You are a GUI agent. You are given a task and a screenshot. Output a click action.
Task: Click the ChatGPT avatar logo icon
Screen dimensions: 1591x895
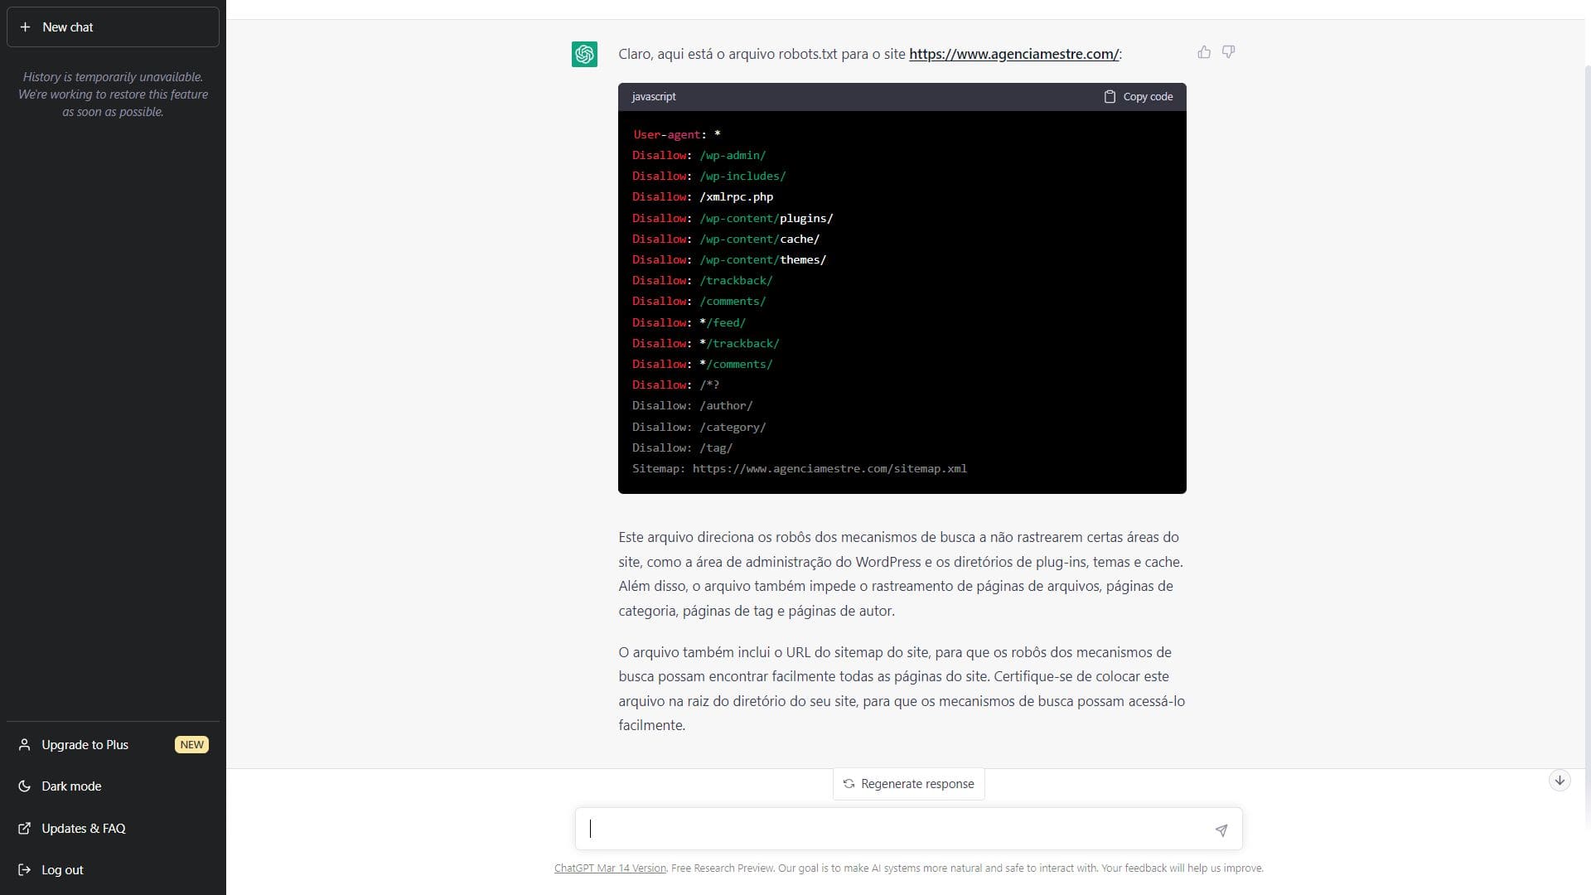(584, 54)
